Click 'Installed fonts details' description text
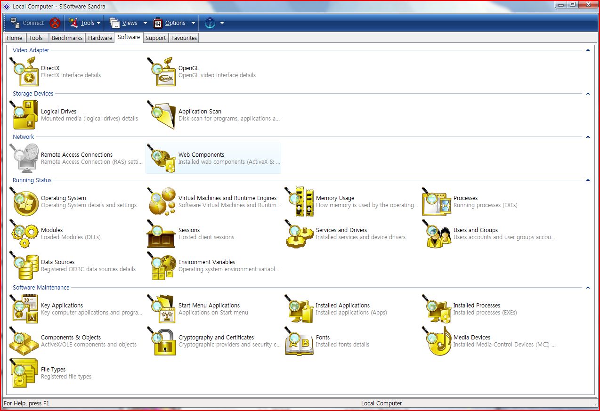This screenshot has width=600, height=411. [x=342, y=345]
